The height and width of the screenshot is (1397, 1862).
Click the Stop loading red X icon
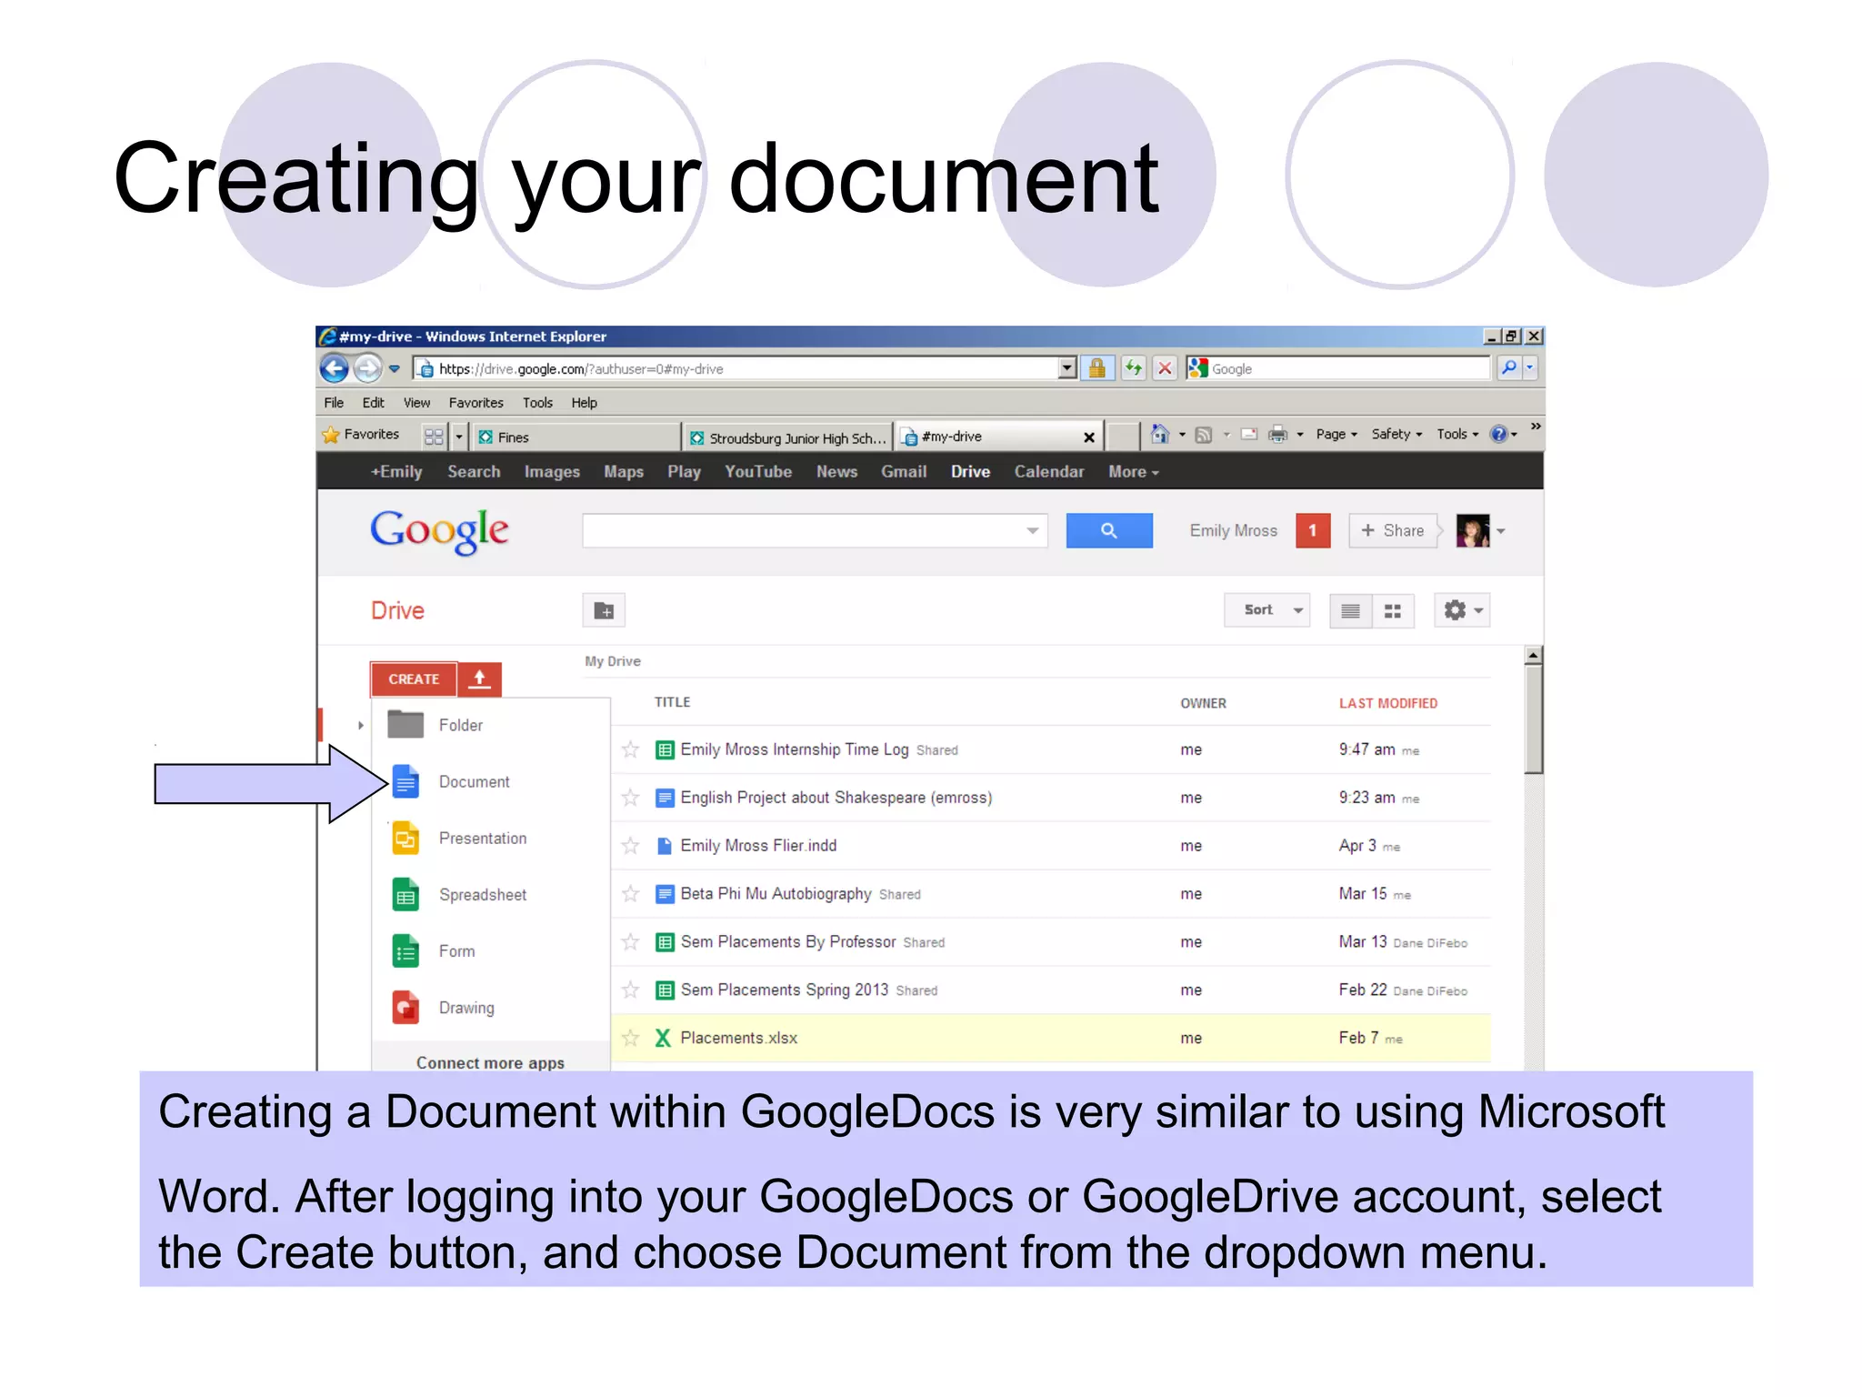[1165, 368]
